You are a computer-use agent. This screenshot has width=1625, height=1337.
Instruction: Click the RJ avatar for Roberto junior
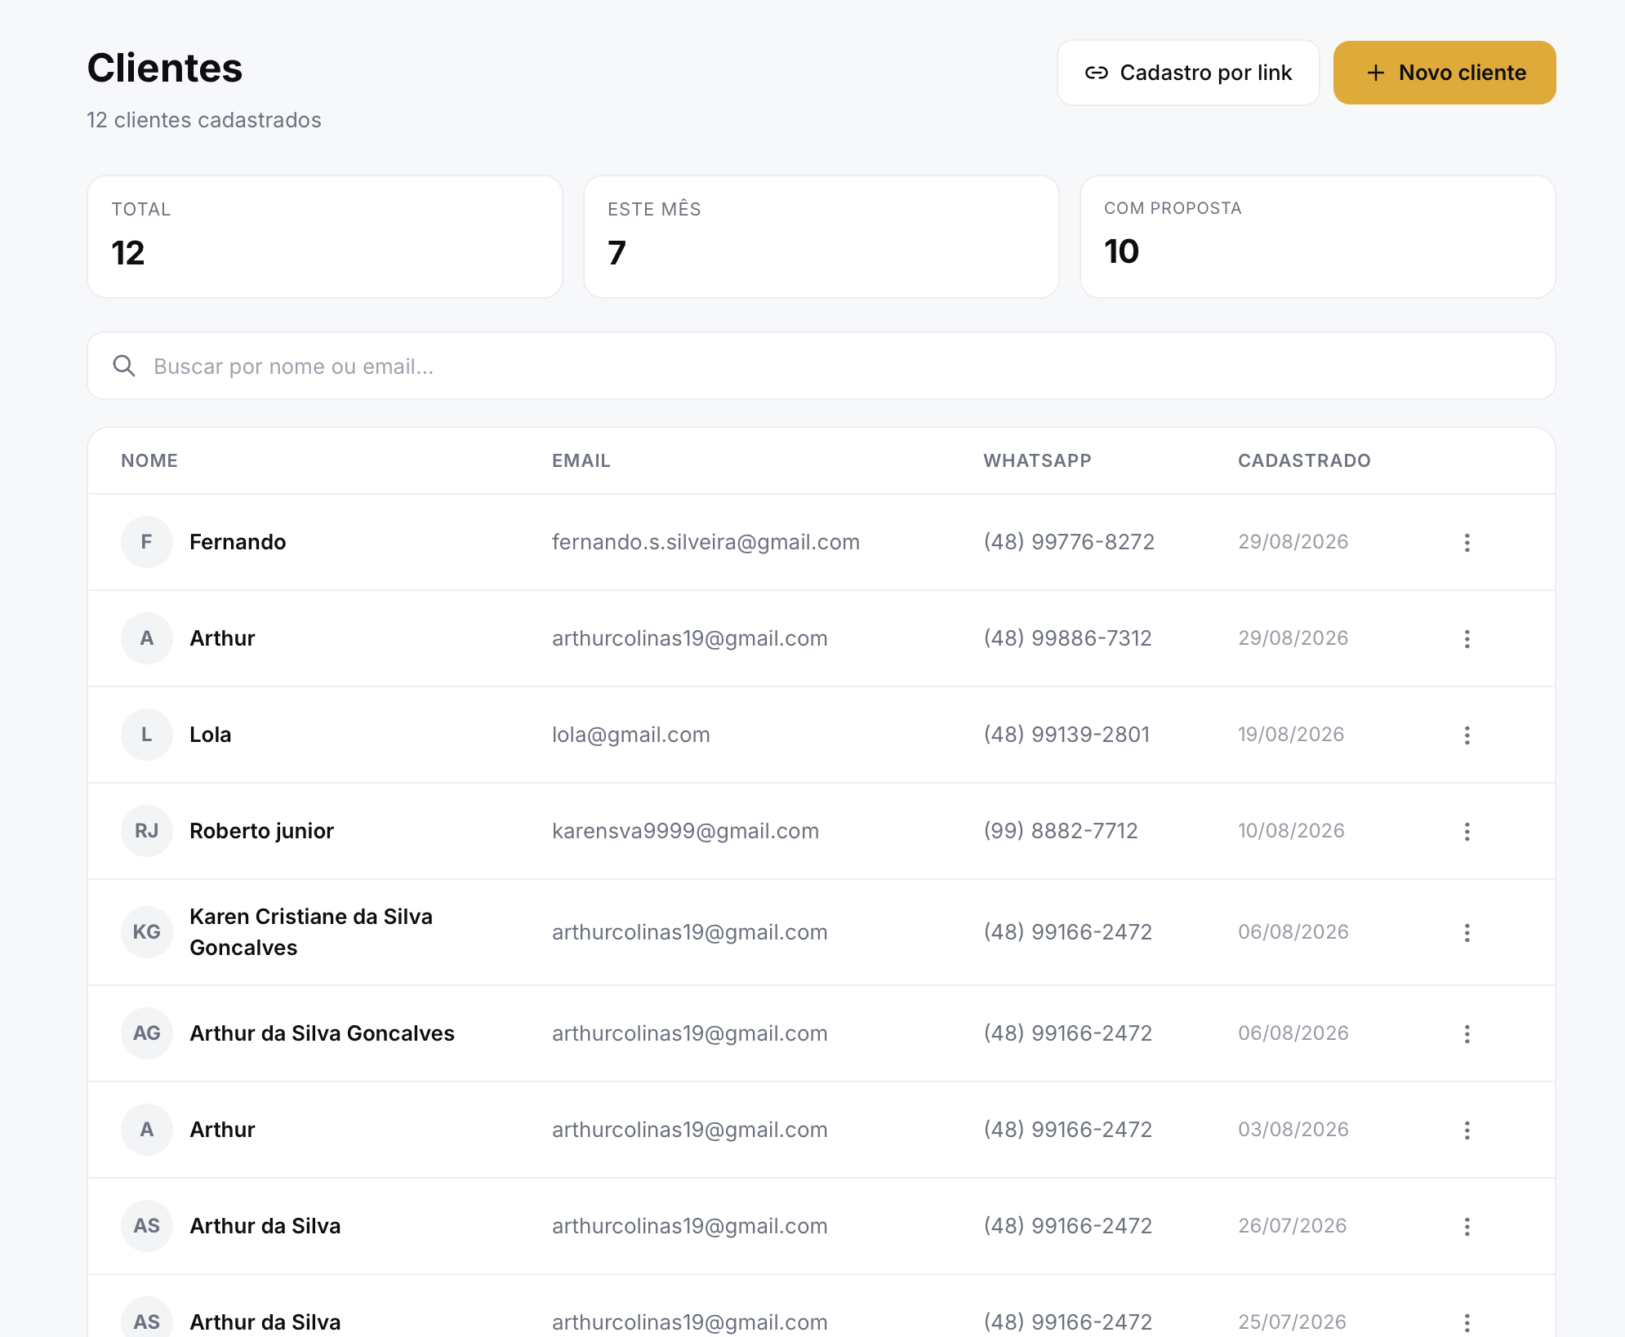[x=147, y=831]
